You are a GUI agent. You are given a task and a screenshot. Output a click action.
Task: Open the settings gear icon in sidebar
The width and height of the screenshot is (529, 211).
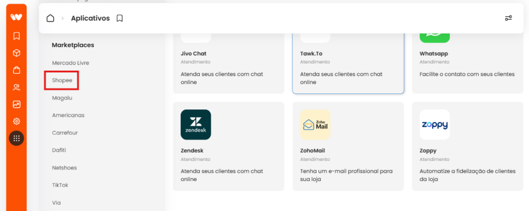click(x=17, y=121)
